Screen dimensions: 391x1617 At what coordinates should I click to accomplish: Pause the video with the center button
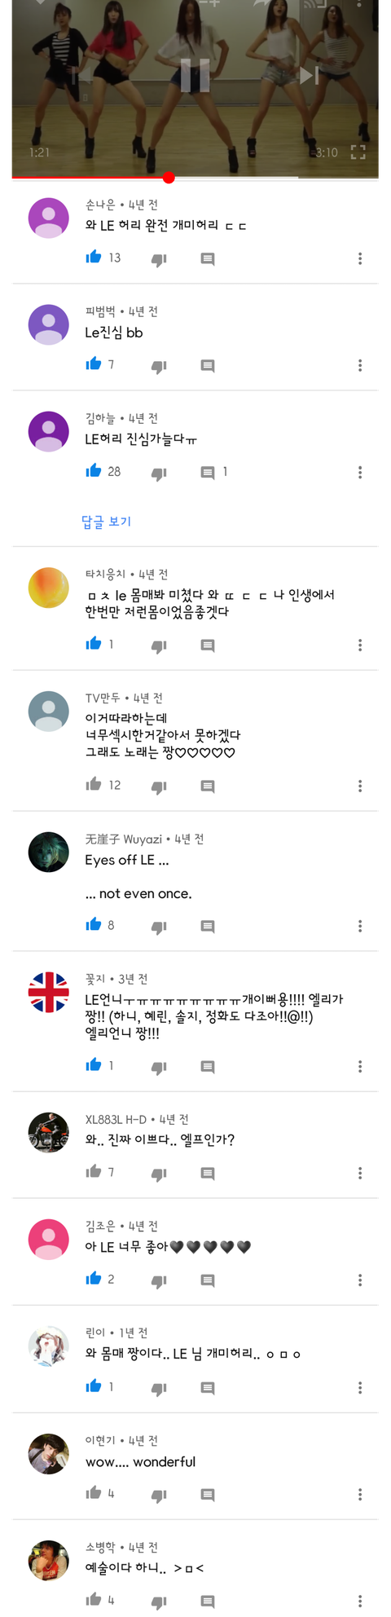pos(195,75)
